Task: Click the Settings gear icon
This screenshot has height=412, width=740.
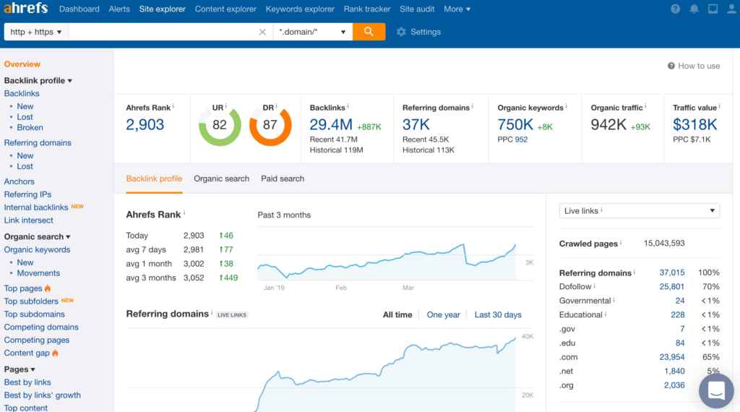Action: (401, 32)
